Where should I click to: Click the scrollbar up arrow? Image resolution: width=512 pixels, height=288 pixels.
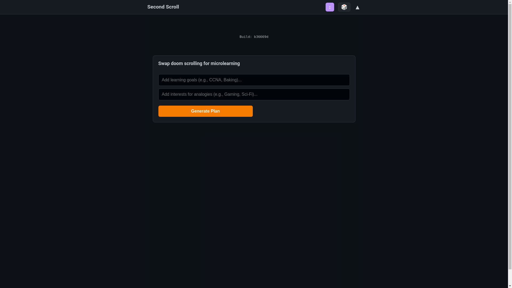pyautogui.click(x=510, y=2)
